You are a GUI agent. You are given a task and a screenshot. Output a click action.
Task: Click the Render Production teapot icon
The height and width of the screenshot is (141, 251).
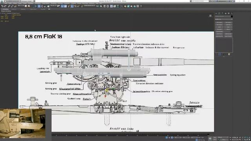(131, 6)
